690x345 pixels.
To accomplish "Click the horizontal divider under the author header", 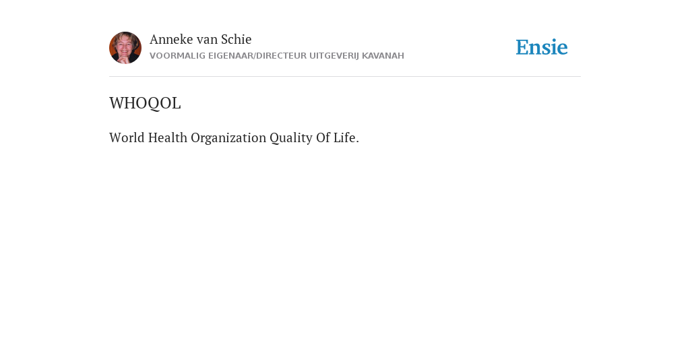I will click(x=345, y=77).
